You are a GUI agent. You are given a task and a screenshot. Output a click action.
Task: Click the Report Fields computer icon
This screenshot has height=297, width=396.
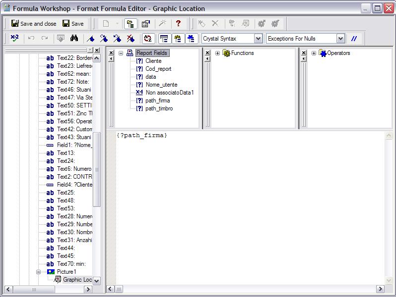click(x=130, y=53)
